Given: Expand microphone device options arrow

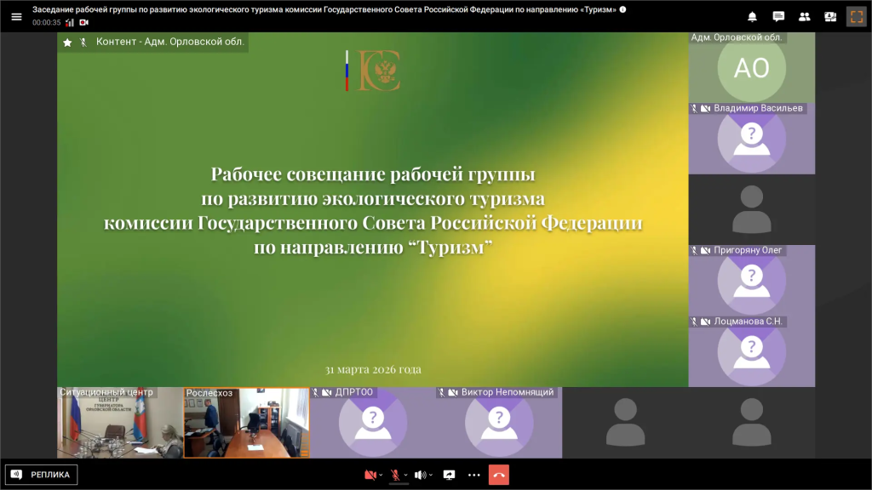Looking at the screenshot, I should click(405, 475).
